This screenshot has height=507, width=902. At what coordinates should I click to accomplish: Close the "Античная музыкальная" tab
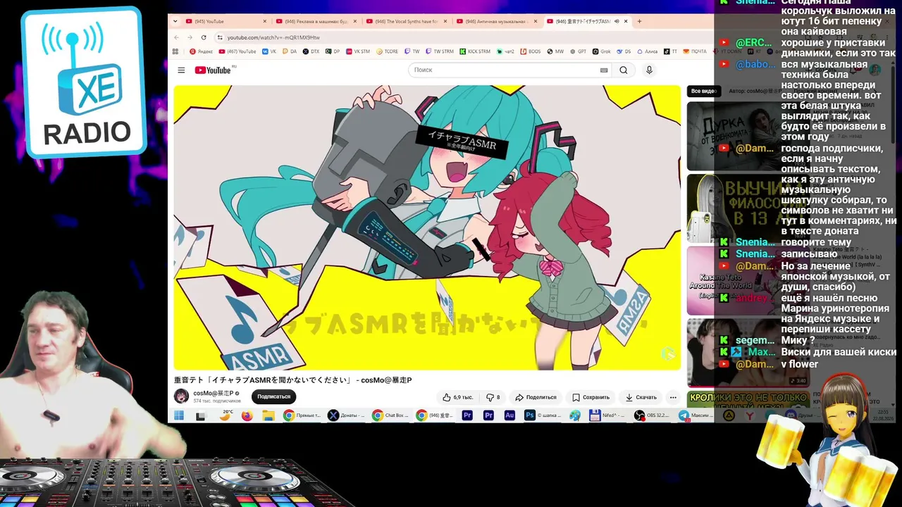(535, 21)
